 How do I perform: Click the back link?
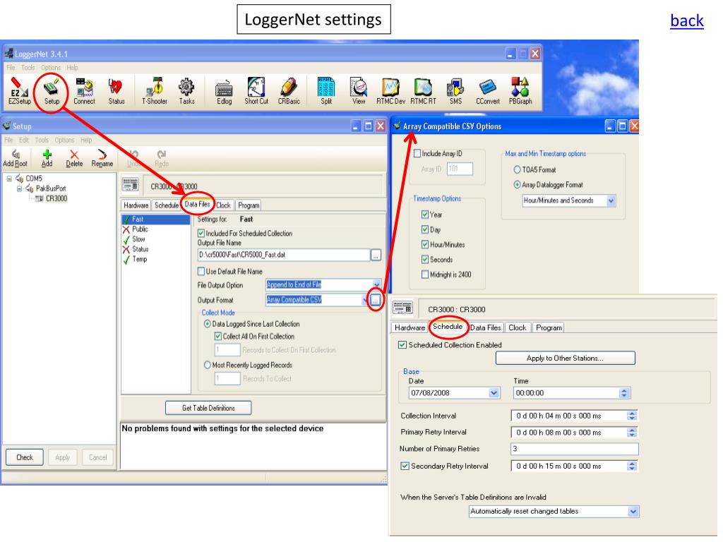click(686, 20)
